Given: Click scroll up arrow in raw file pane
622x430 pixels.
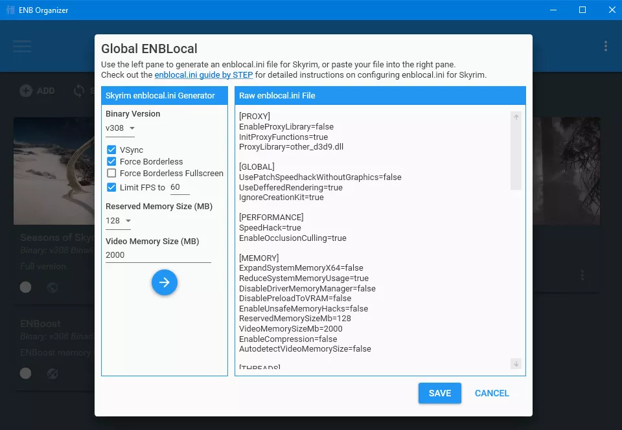Looking at the screenshot, I should 516,117.
